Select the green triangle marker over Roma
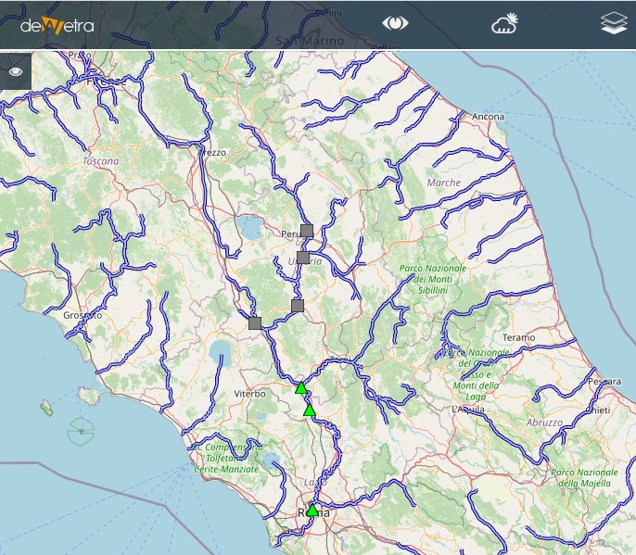Image resolution: width=636 pixels, height=555 pixels. click(x=312, y=510)
